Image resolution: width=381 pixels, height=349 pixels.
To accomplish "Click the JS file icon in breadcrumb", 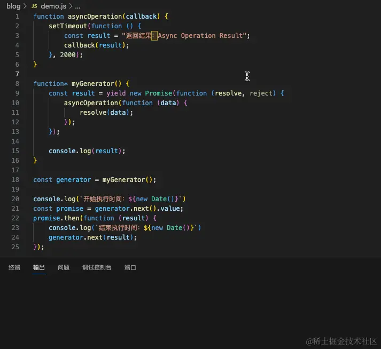I will [x=35, y=6].
